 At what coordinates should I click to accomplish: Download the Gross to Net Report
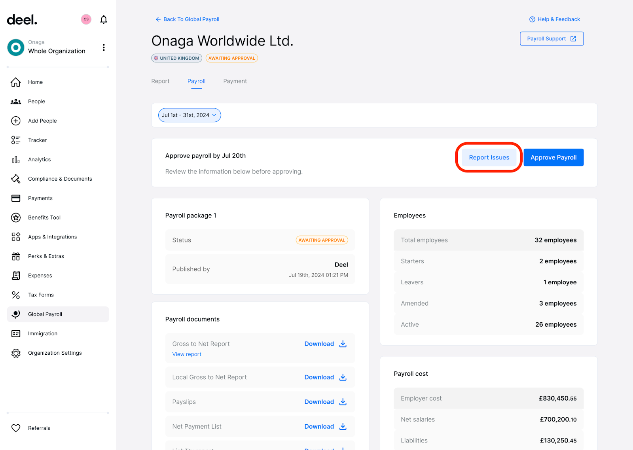coord(325,344)
